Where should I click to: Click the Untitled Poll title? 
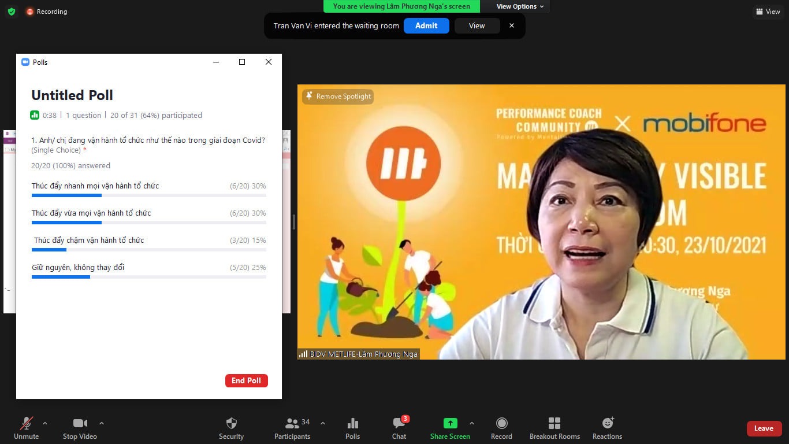pos(72,95)
